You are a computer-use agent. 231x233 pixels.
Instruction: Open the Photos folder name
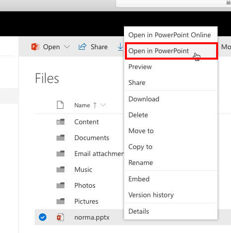pos(85,186)
